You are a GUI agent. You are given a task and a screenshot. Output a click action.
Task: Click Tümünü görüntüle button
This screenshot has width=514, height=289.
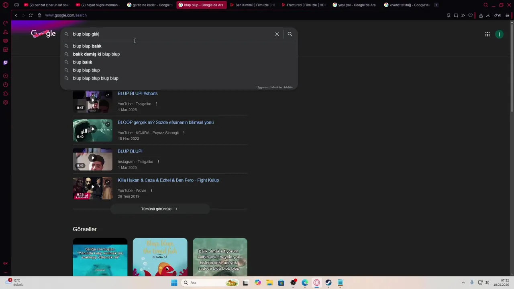(160, 209)
